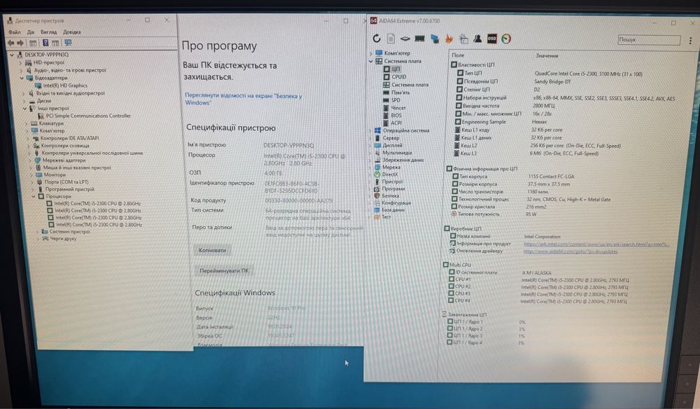Viewport: 700px width, 409px height.
Task: Open Windows Security details link
Action: (x=244, y=99)
